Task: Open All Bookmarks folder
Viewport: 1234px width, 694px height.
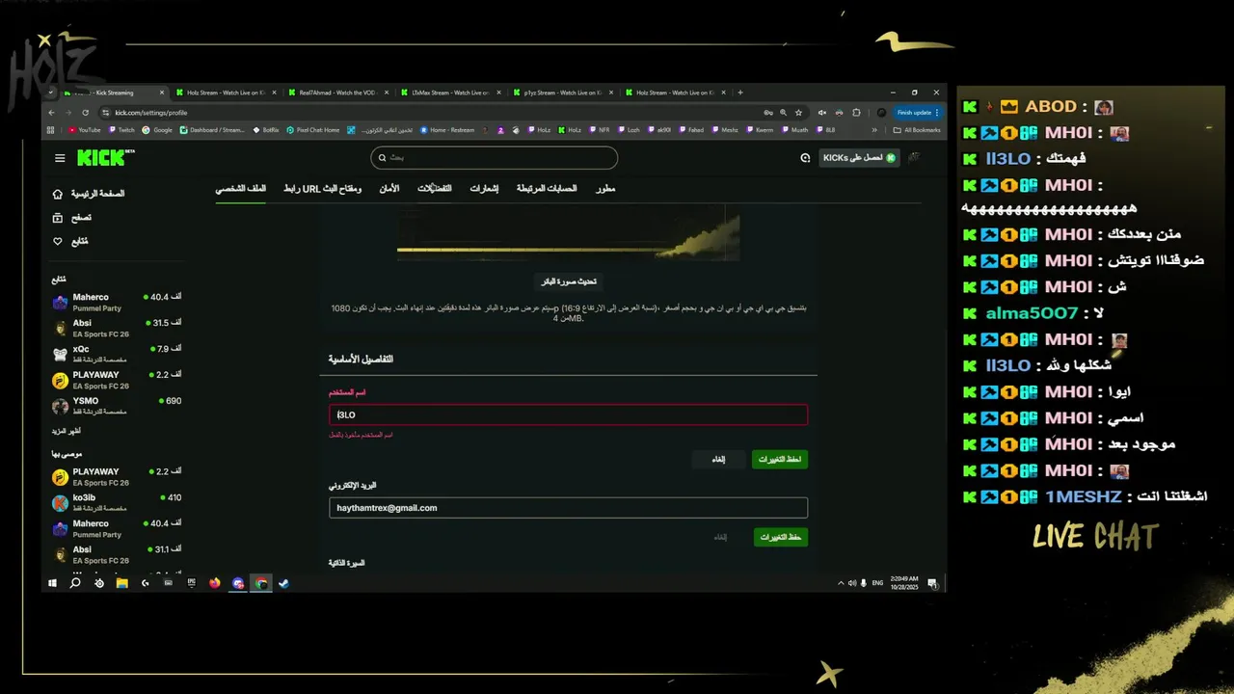Action: 917,130
